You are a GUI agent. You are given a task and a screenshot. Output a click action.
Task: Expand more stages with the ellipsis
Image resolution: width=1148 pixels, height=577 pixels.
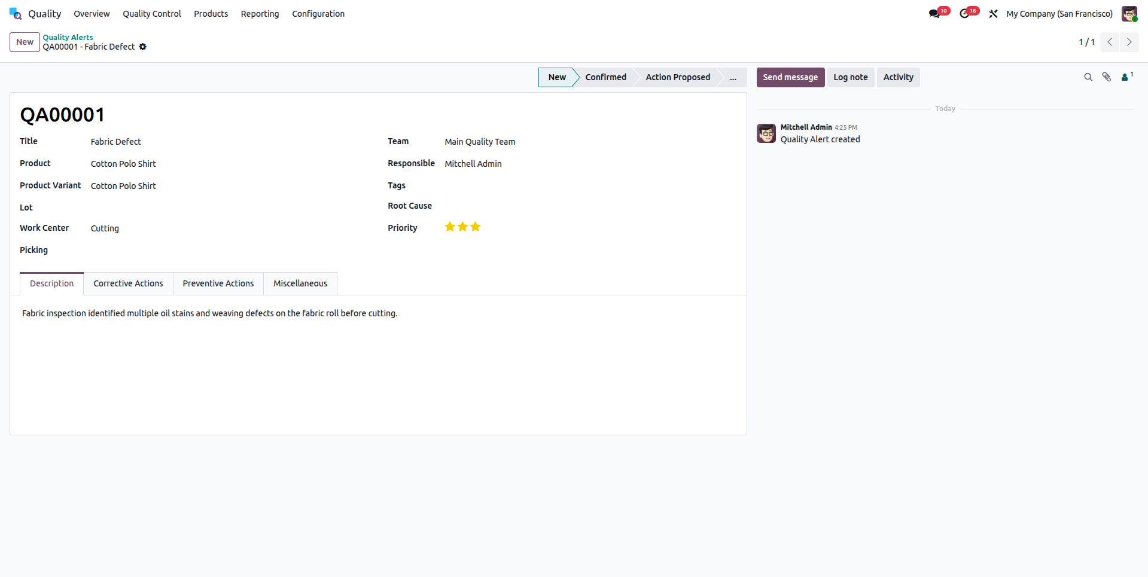733,77
